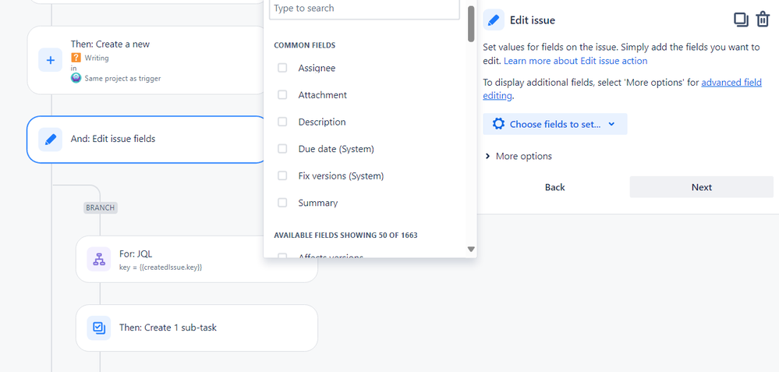
Task: Click the scroll-down arrow of the fields list
Action: click(471, 250)
